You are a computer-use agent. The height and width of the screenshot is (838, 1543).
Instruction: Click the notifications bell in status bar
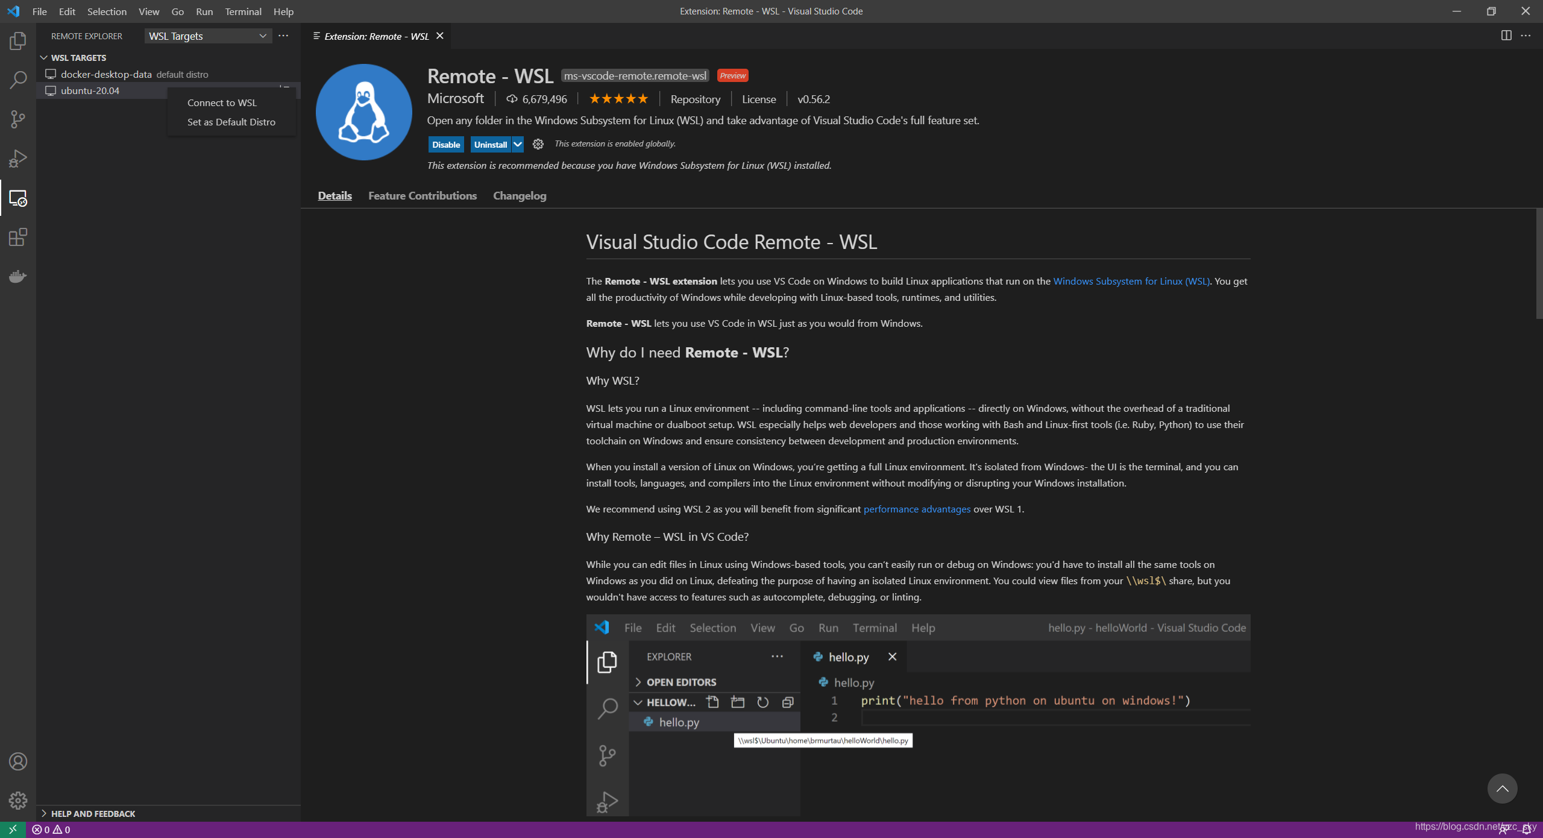(x=1526, y=830)
